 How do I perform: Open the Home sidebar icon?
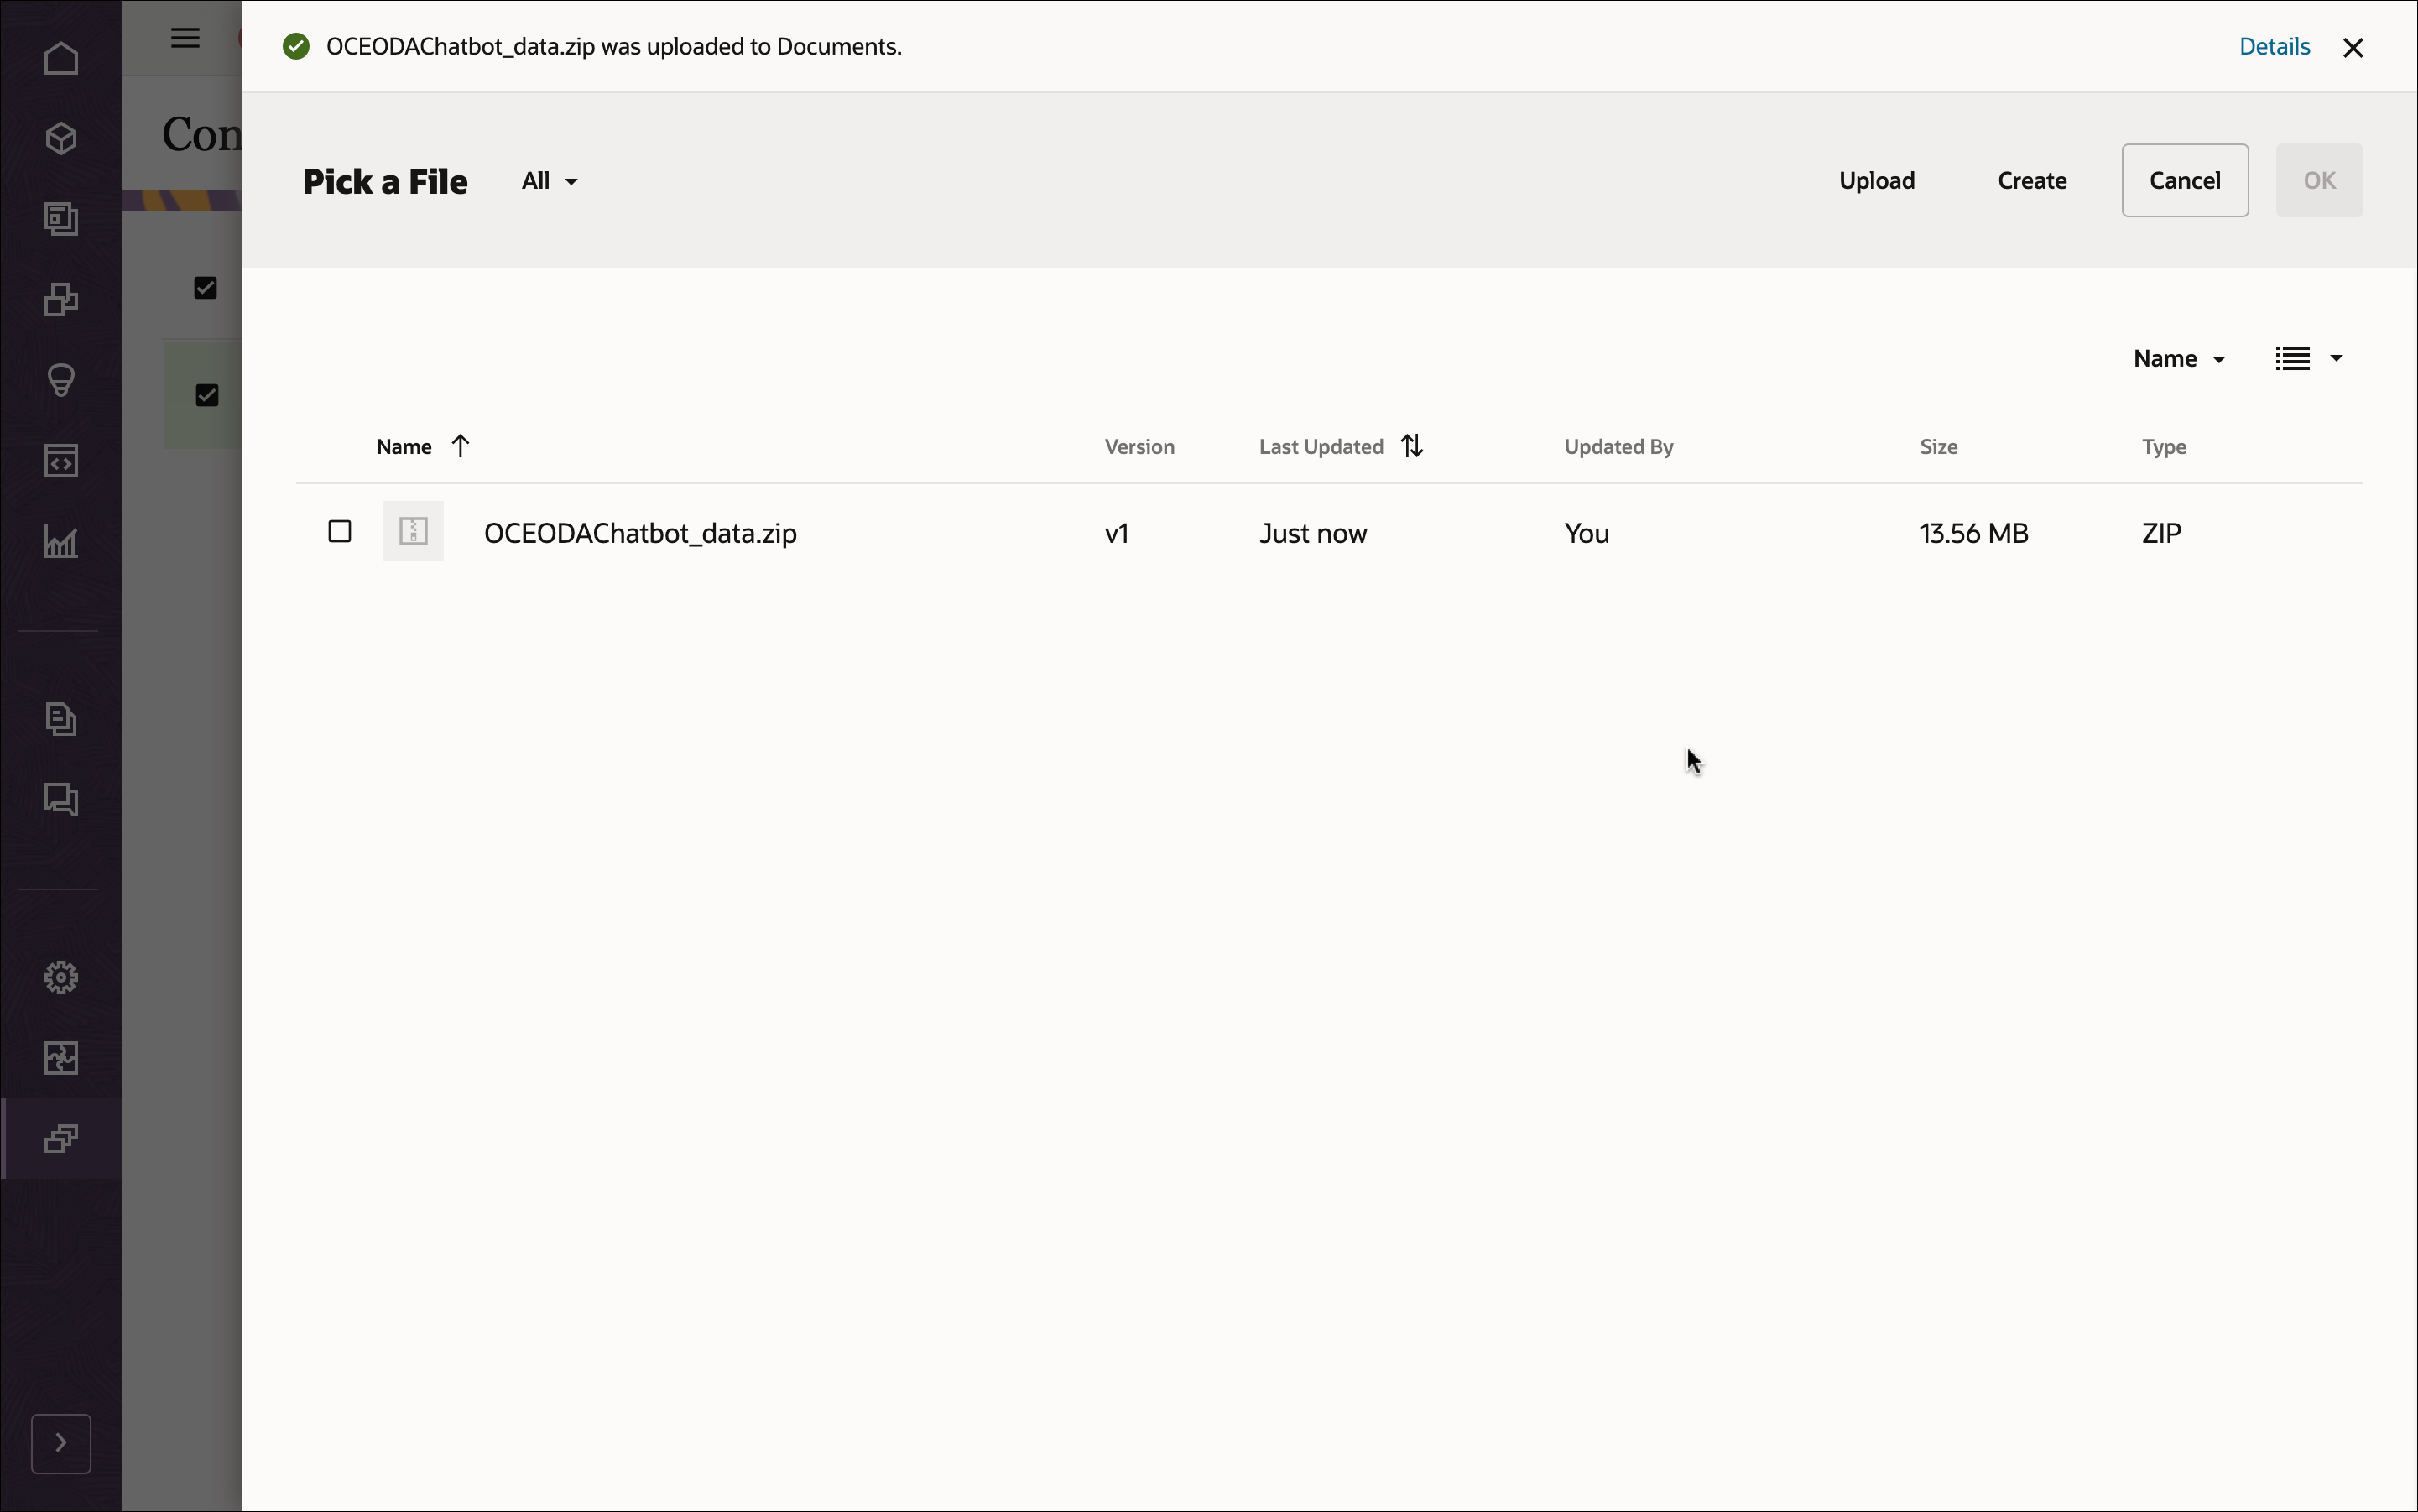(61, 58)
